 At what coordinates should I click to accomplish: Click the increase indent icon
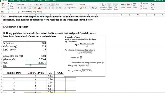tap(60, 8)
